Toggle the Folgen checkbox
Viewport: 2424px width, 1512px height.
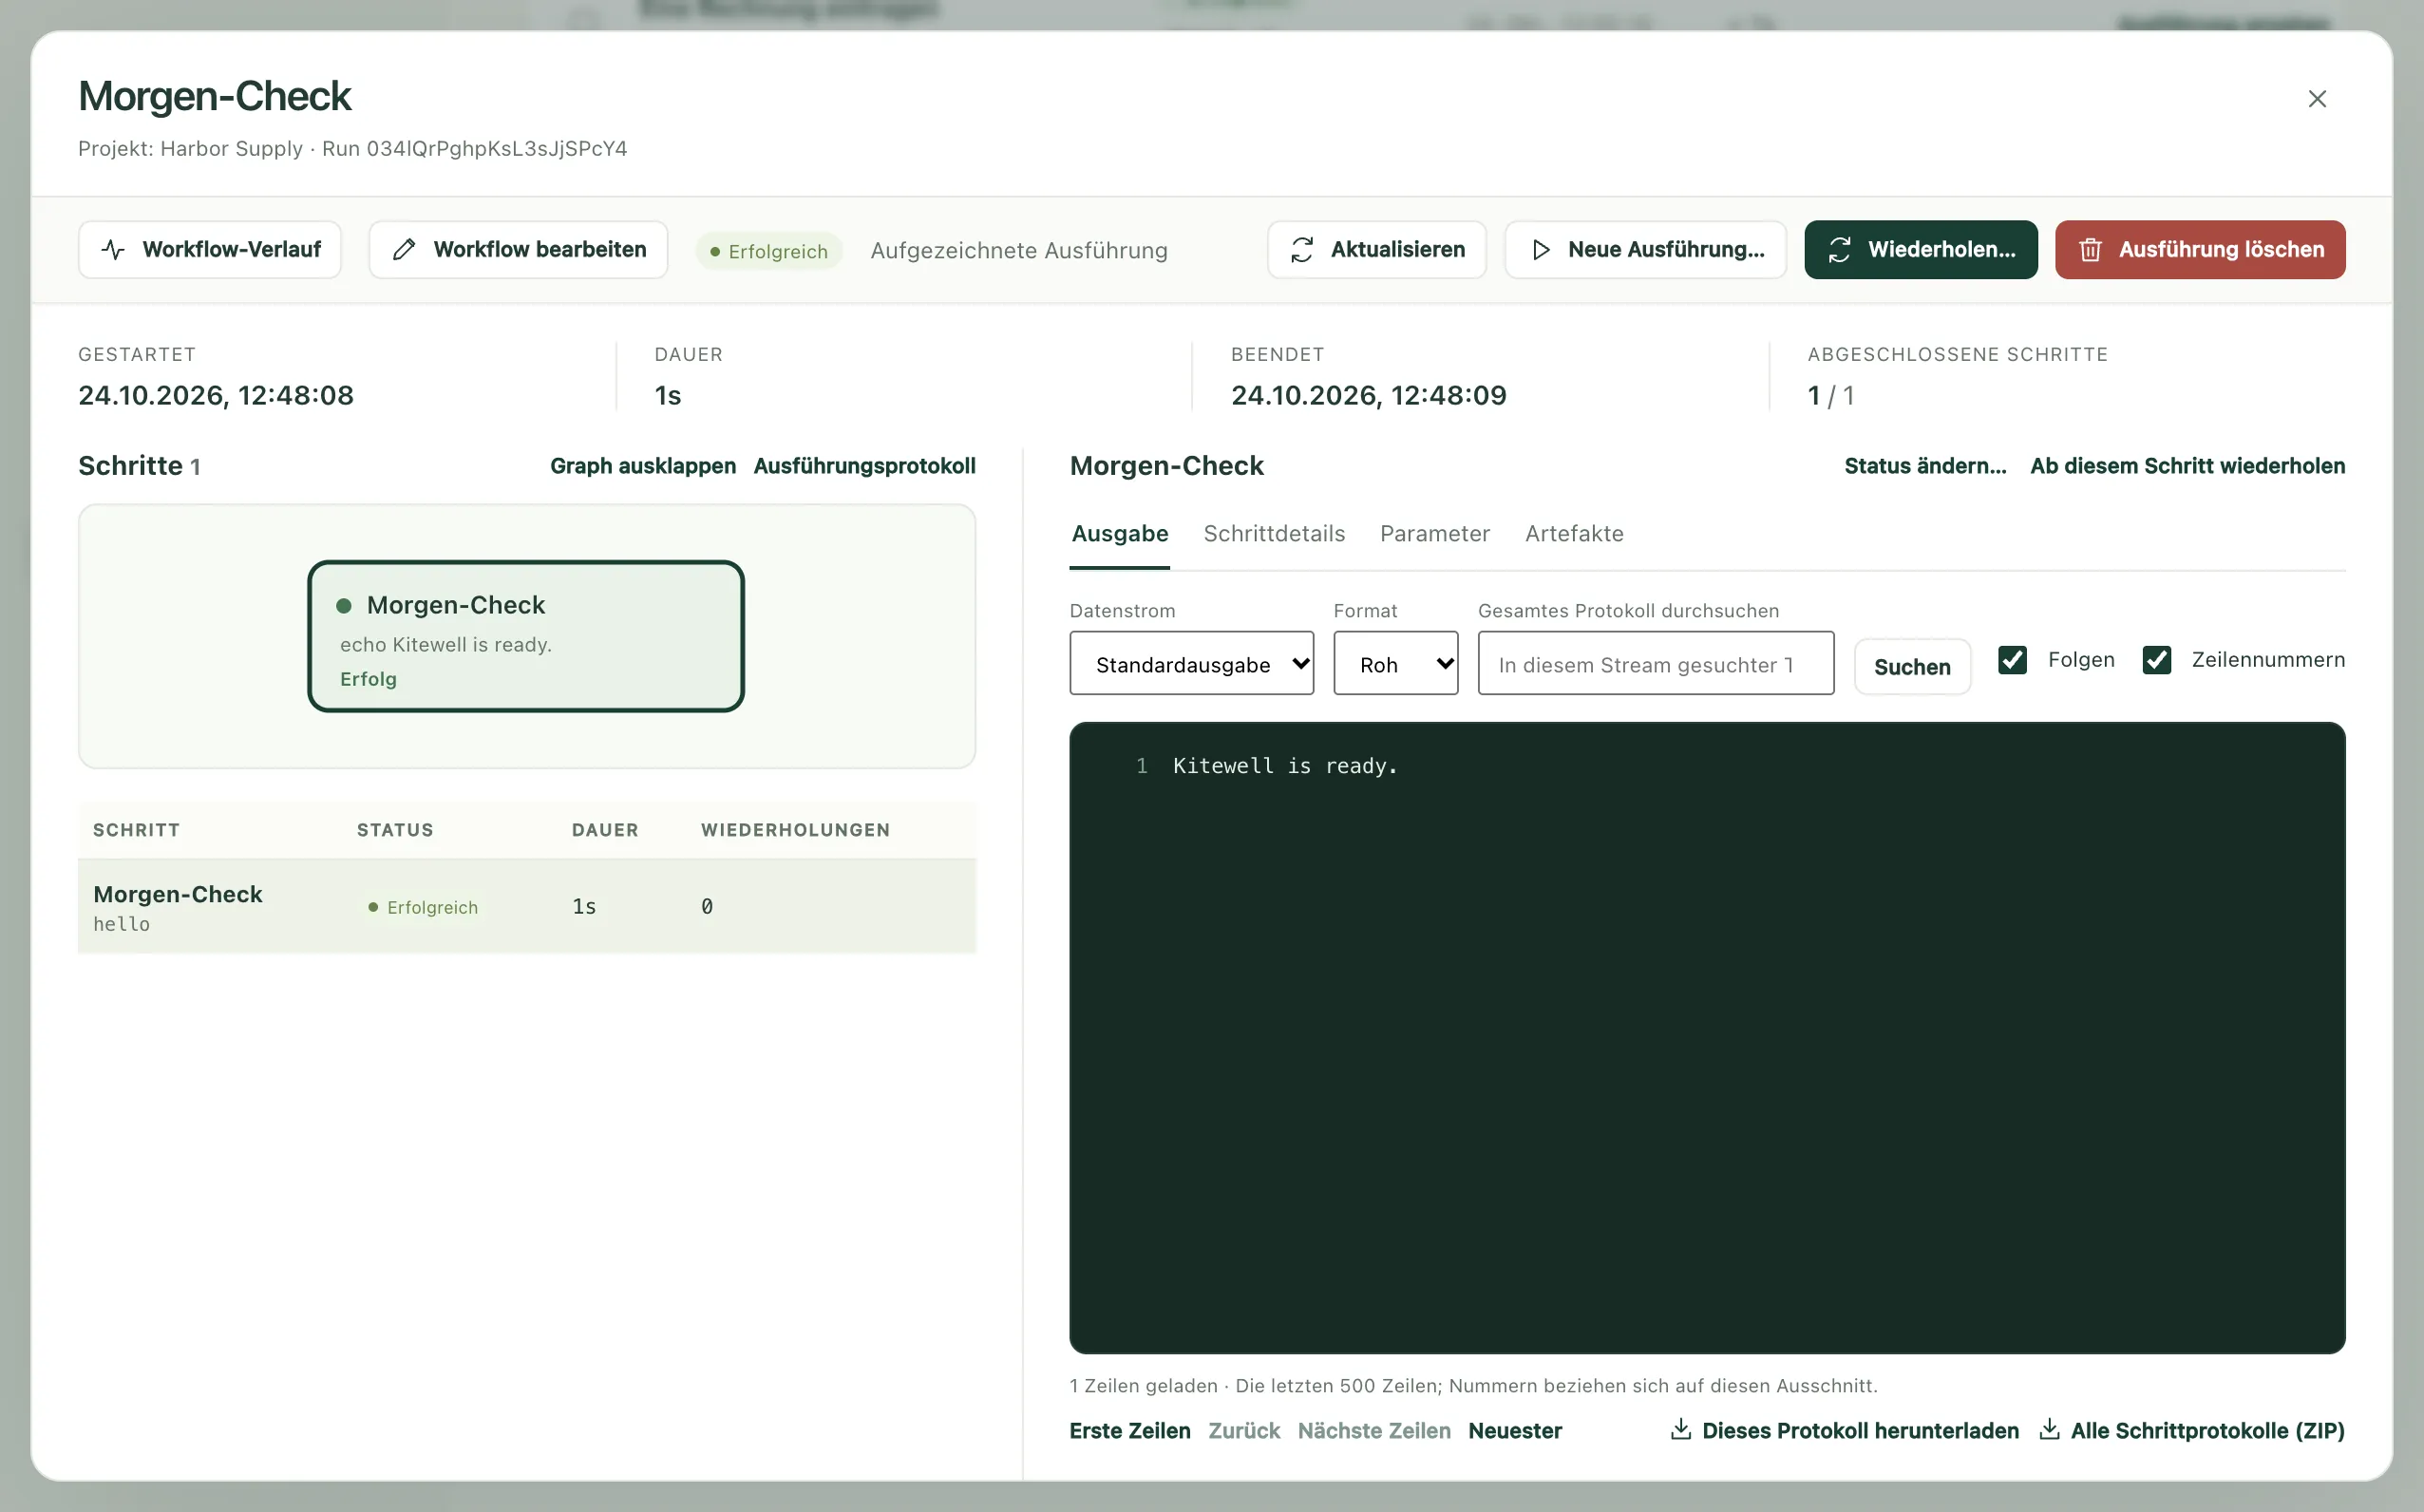point(2012,660)
